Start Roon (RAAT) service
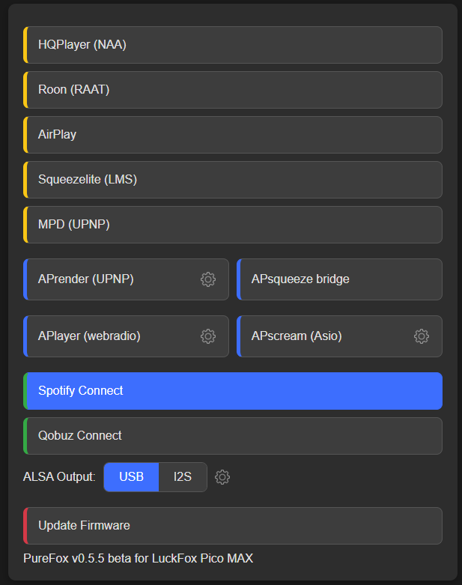 pos(233,90)
